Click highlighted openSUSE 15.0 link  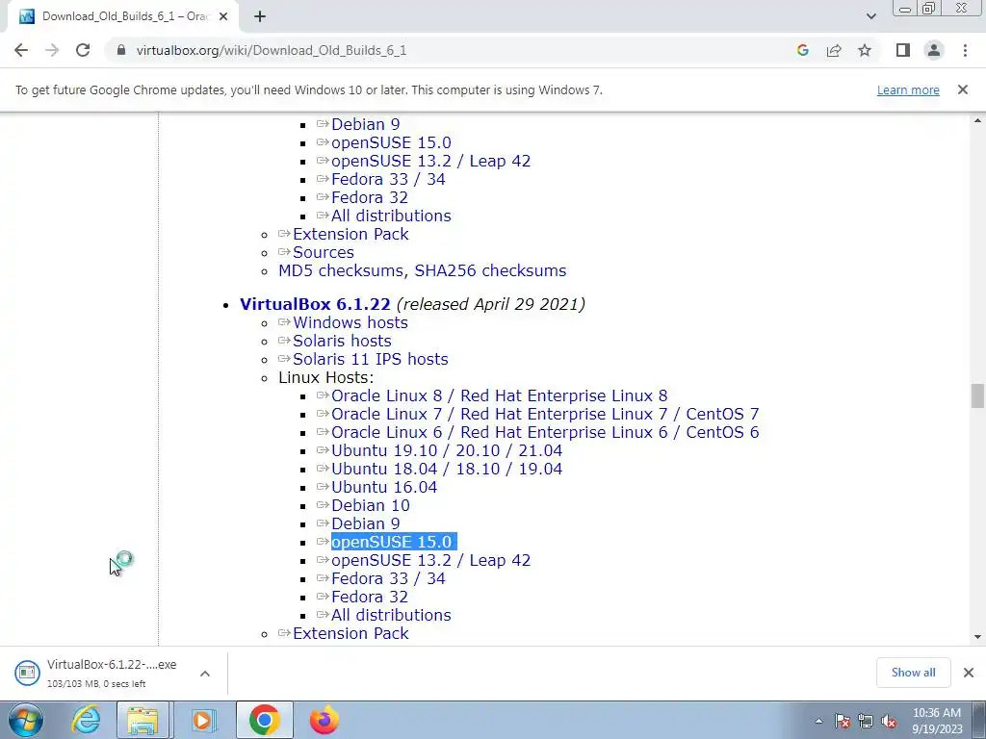click(x=391, y=542)
